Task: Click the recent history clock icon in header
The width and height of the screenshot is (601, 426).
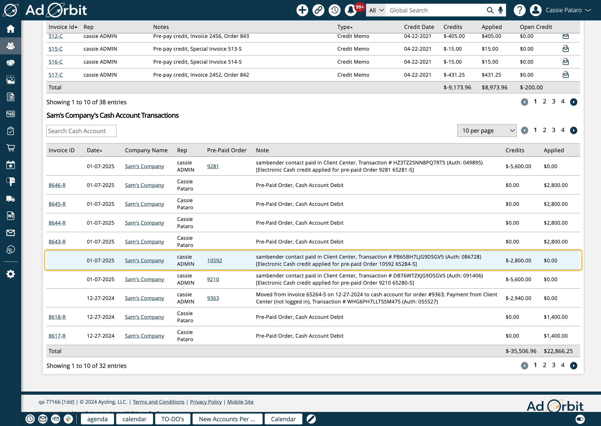Action: [334, 10]
